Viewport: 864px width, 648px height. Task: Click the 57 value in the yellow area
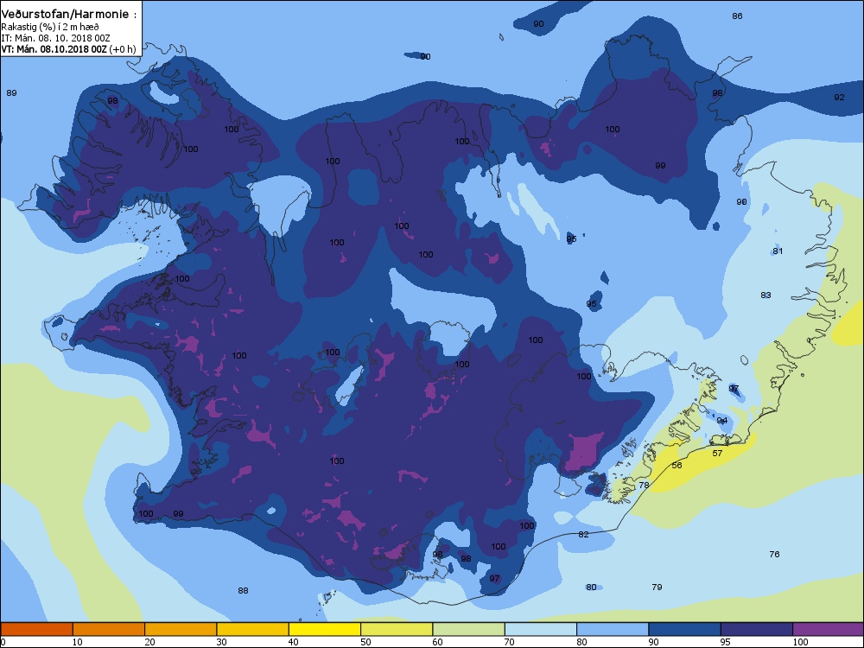tap(717, 453)
